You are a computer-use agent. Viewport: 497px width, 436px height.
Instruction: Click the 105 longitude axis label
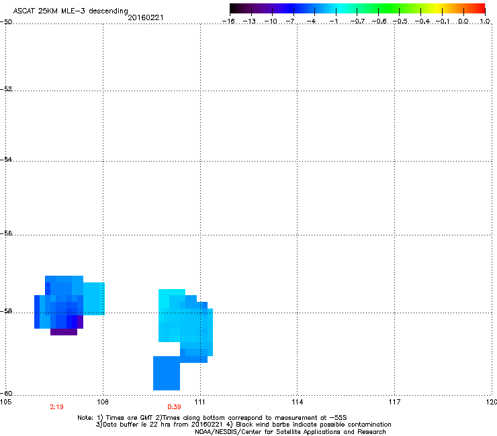click(5, 402)
